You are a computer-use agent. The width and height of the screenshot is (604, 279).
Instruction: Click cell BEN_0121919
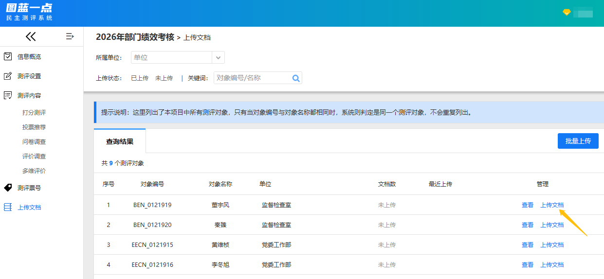(x=152, y=205)
